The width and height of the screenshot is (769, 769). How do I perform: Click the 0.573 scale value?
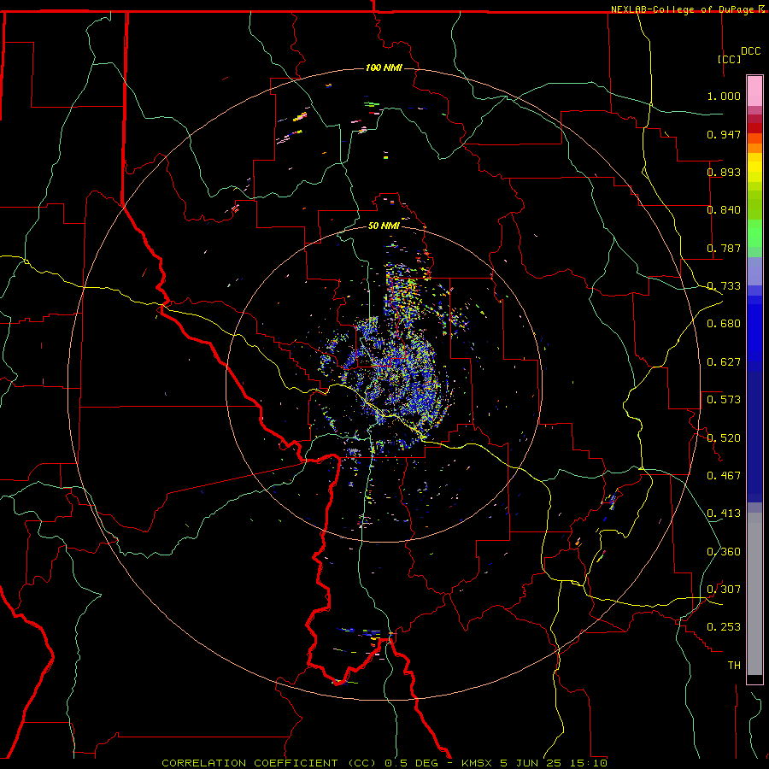click(724, 400)
